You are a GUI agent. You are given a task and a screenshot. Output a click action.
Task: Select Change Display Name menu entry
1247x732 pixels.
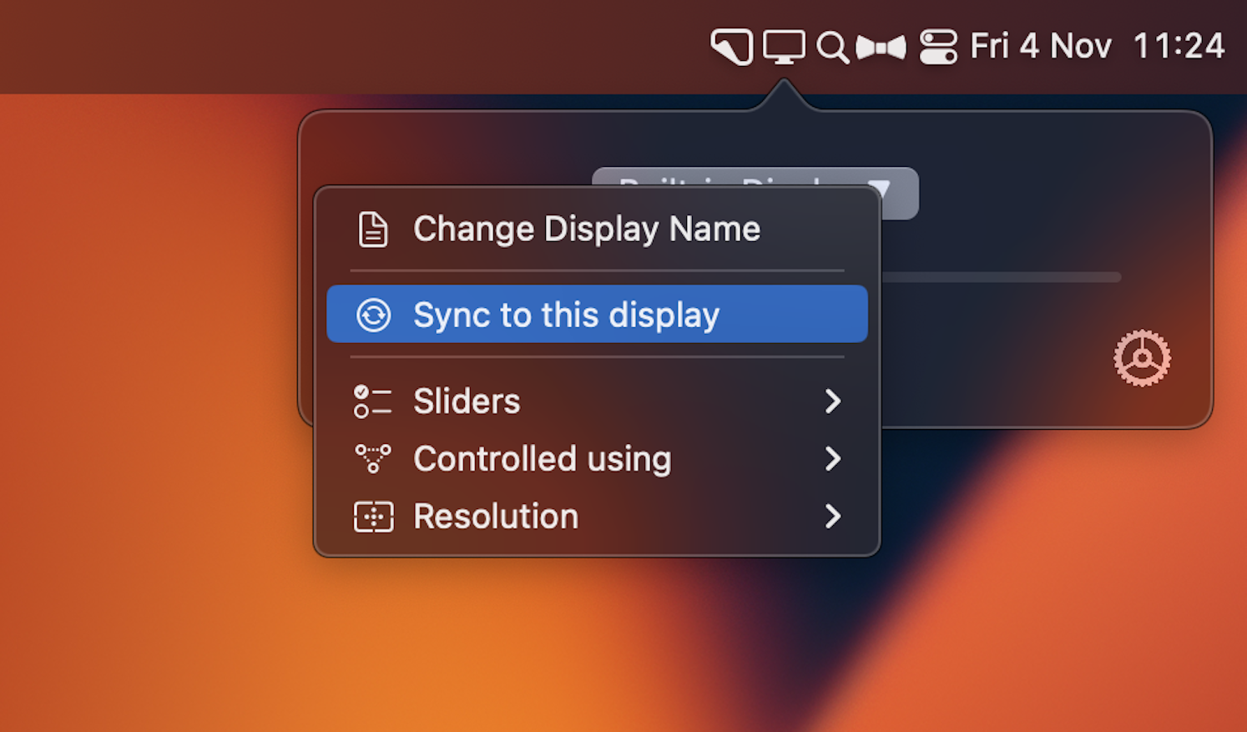[586, 230]
